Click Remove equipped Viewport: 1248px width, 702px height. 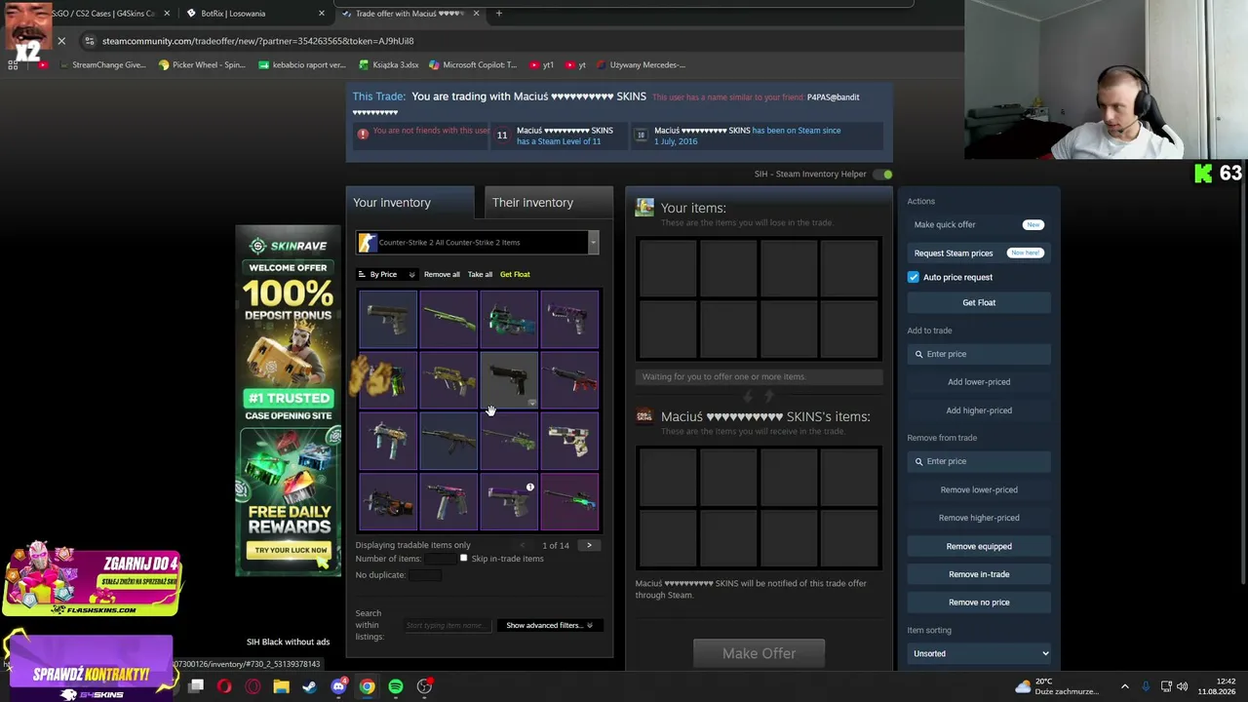click(x=979, y=546)
